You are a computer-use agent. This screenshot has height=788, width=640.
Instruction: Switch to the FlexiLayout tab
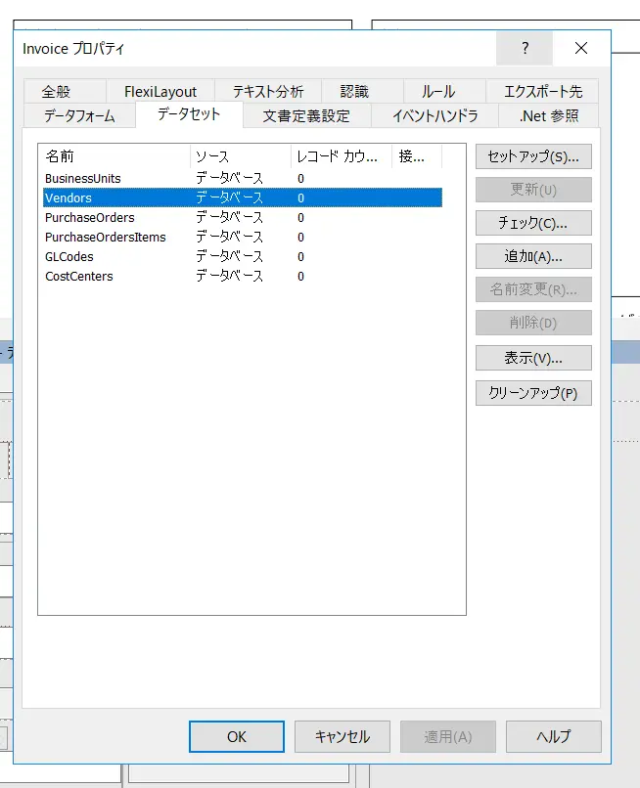click(x=160, y=92)
